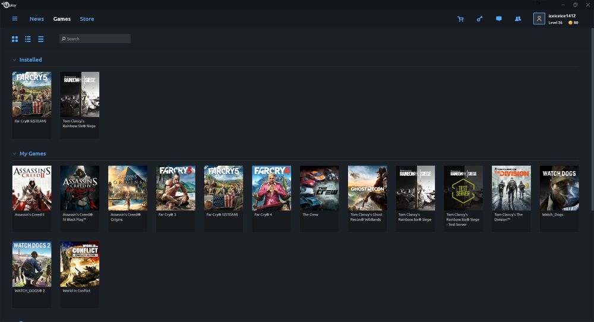
Task: Select the Games tab
Action: [x=62, y=19]
